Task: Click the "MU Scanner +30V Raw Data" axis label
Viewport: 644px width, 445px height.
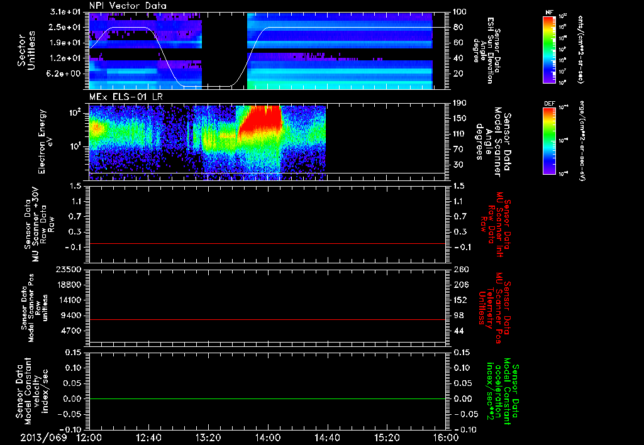Action: click(x=40, y=224)
